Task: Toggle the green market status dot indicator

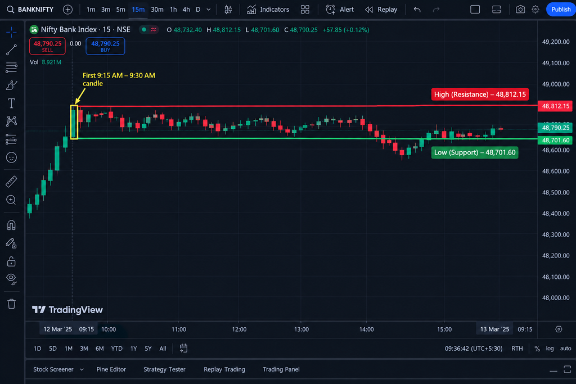Action: 144,30
